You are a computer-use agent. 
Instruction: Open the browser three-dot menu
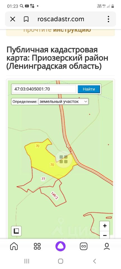tap(108, 19)
